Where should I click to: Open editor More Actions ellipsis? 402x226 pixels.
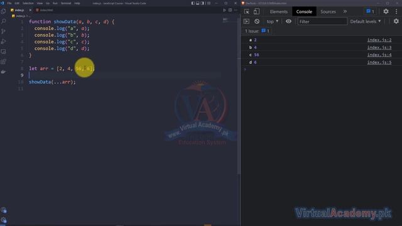point(236,10)
